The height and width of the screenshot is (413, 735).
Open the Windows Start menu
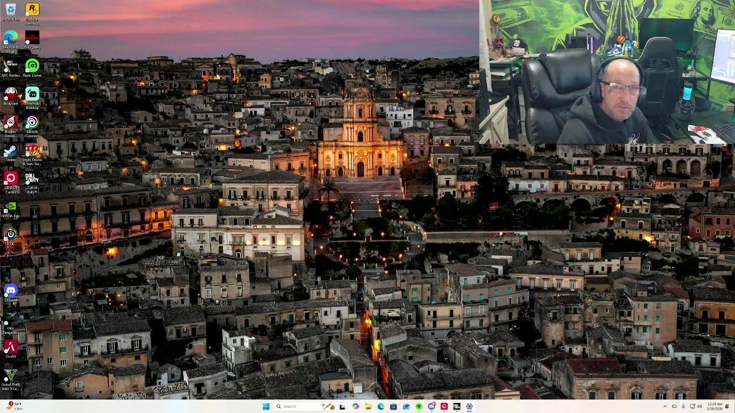point(266,407)
